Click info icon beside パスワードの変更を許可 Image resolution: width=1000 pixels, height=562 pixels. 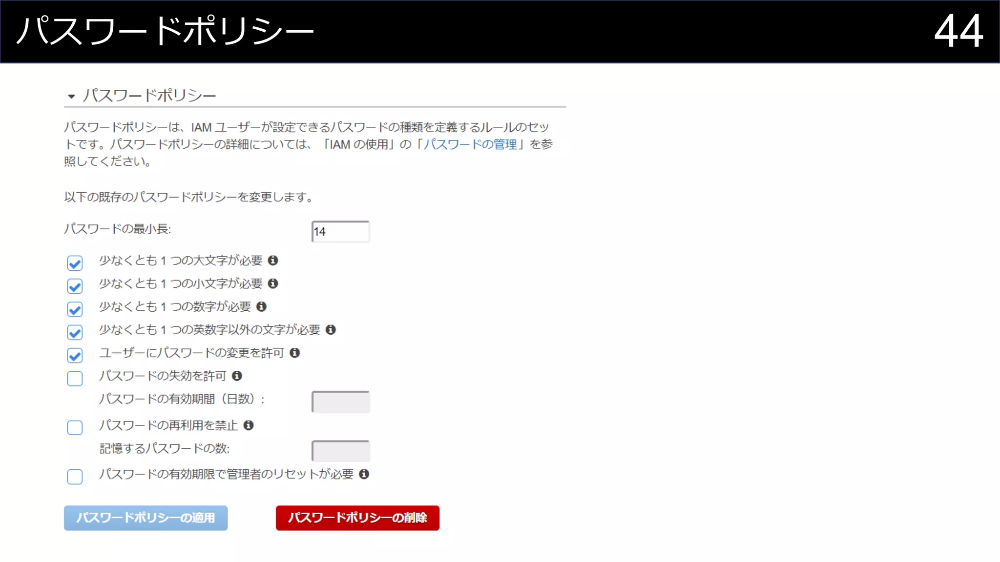[x=294, y=353]
